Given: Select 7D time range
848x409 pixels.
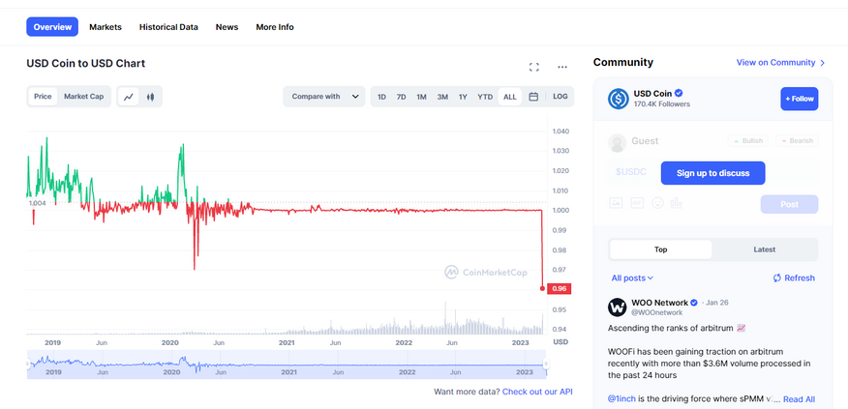Looking at the screenshot, I should point(402,98).
